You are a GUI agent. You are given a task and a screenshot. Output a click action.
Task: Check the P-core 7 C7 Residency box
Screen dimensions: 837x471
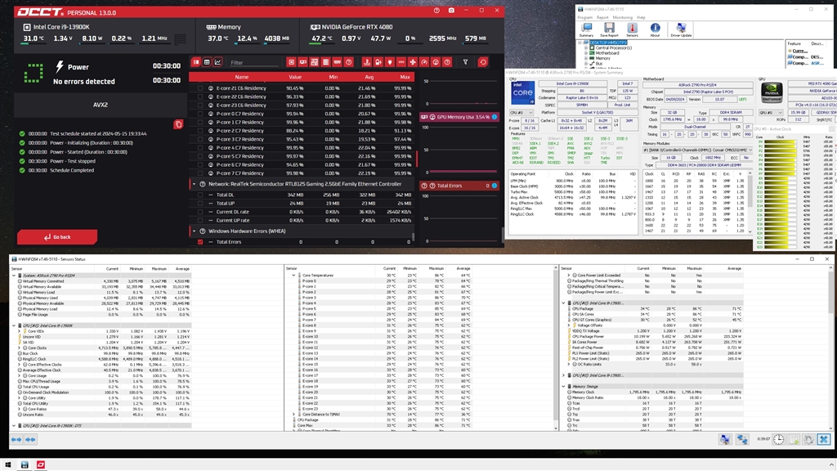coord(201,173)
